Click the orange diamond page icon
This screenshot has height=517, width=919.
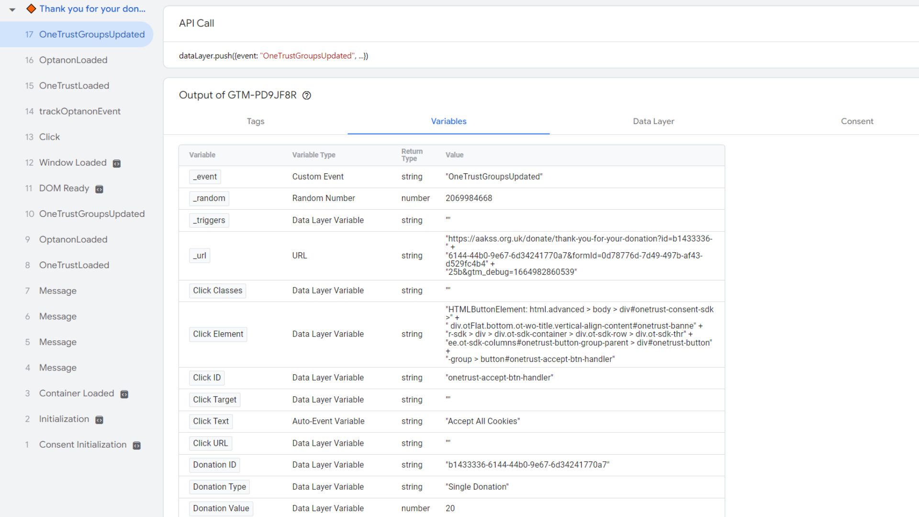[x=31, y=9]
